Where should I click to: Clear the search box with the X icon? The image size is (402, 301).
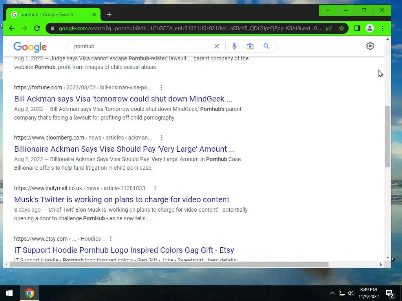pos(217,46)
